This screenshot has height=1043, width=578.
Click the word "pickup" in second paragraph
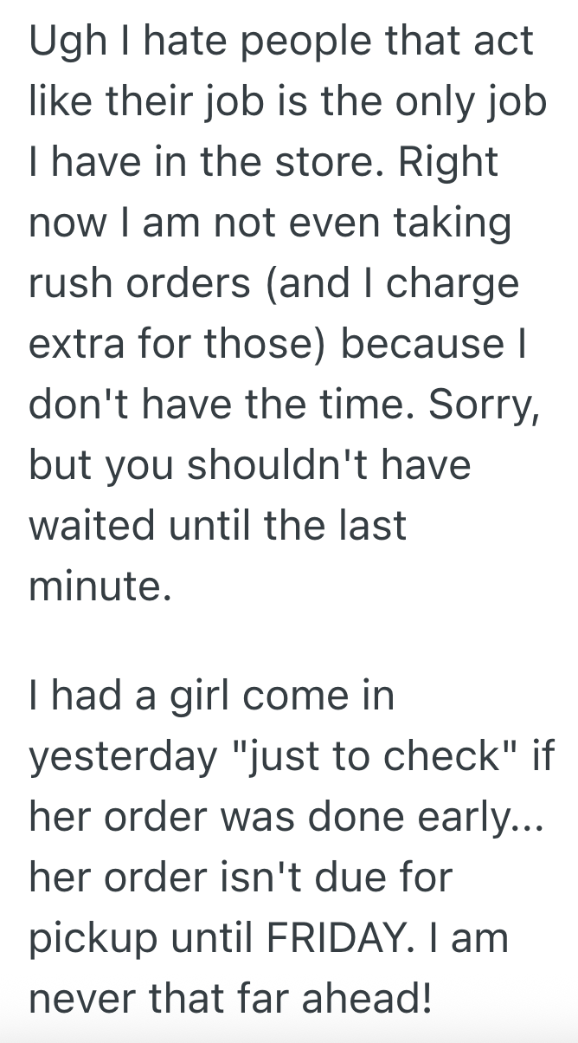pos(91,937)
